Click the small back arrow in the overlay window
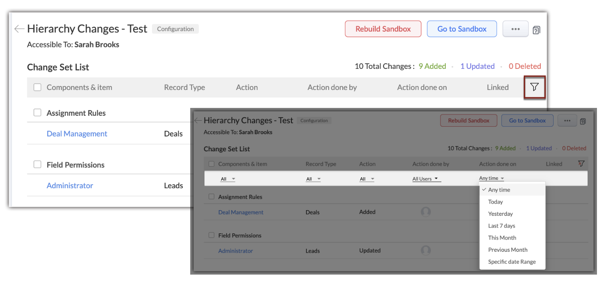Image resolution: width=611 pixels, height=286 pixels. pyautogui.click(x=198, y=120)
